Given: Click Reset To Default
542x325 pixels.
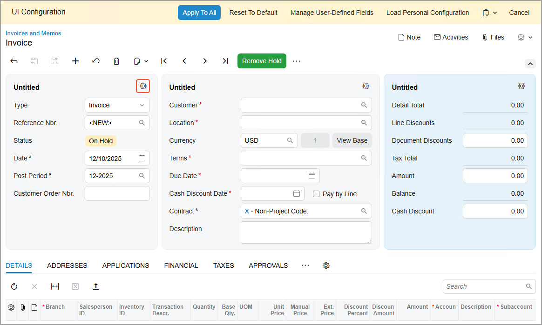Looking at the screenshot, I should click(x=253, y=13).
